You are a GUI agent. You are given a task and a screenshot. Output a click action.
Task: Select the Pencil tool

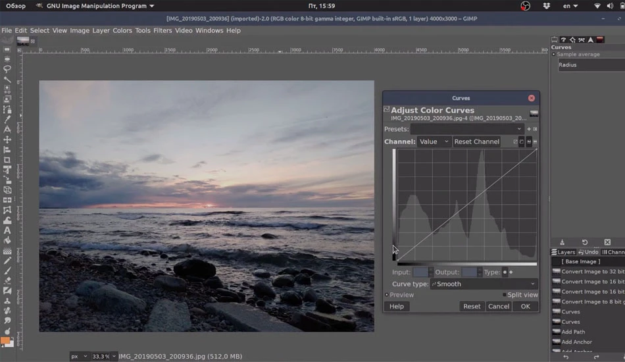pos(7,261)
